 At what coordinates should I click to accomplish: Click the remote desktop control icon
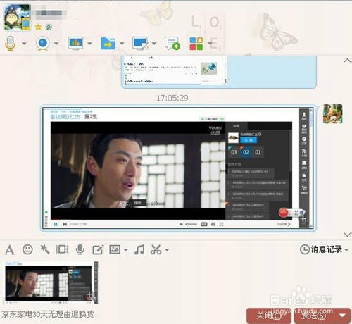point(140,43)
